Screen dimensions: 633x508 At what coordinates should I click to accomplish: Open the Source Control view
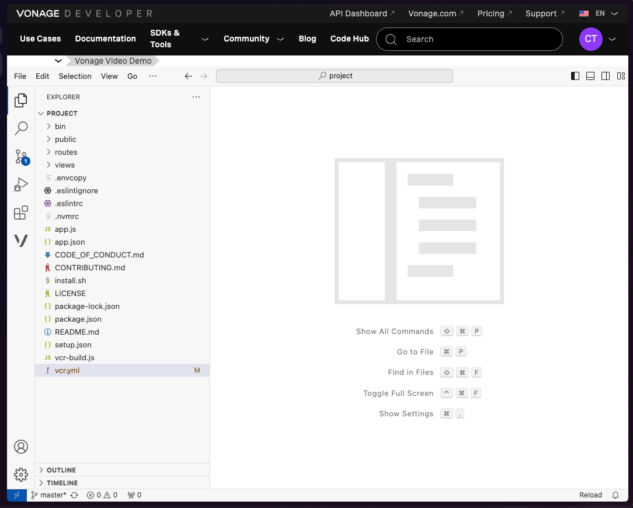[20, 156]
